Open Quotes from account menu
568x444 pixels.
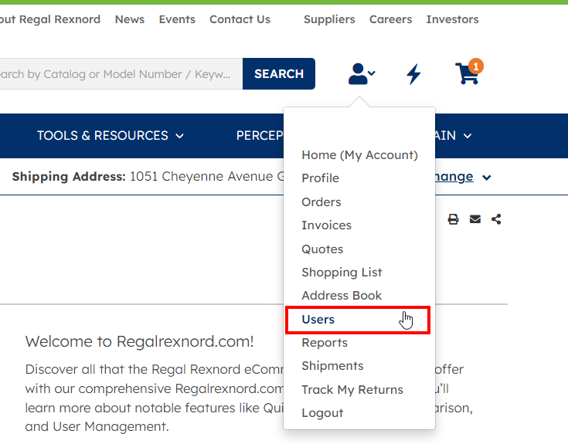coord(322,249)
